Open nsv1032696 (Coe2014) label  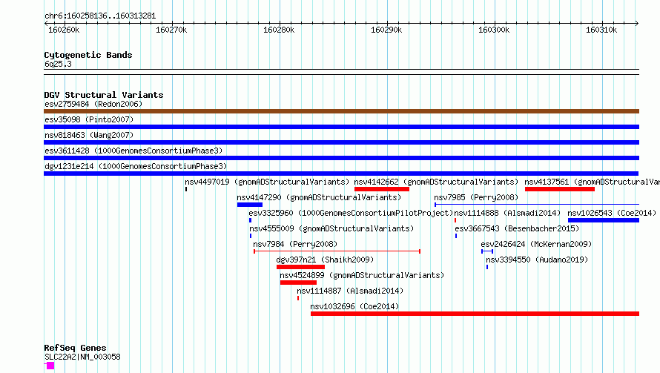pos(354,306)
